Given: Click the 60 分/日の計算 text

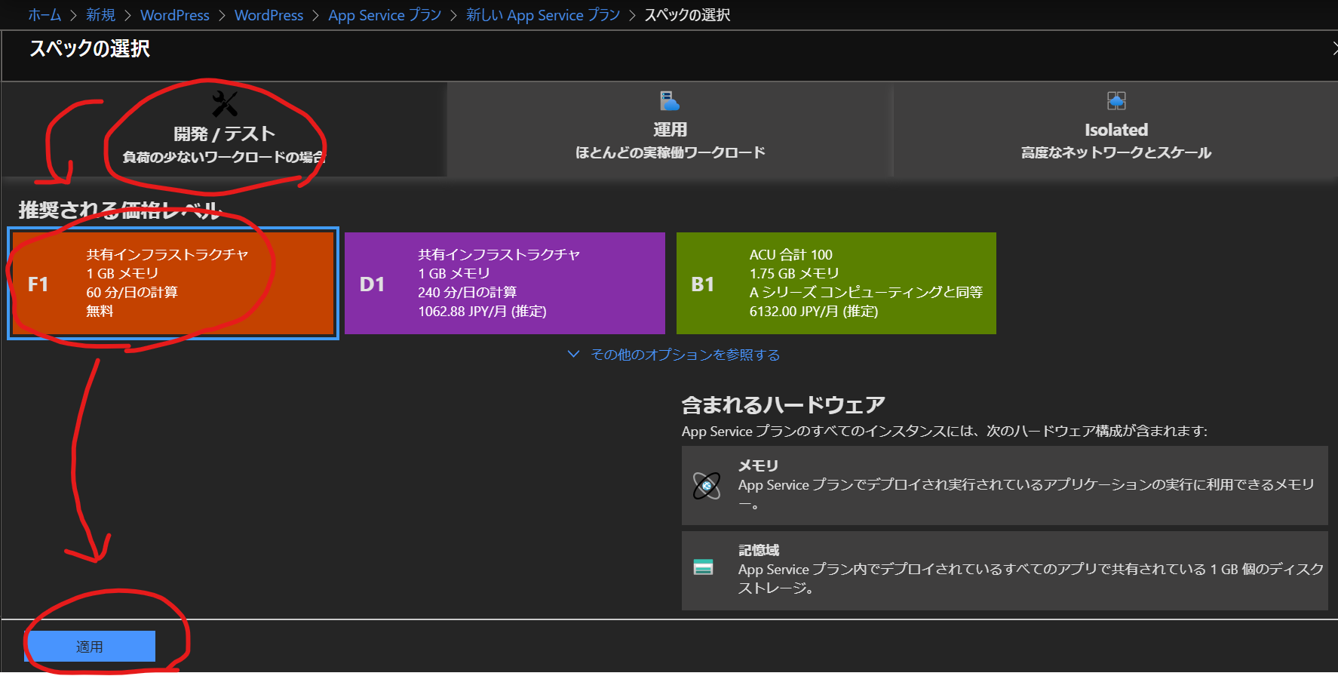Looking at the screenshot, I should [x=132, y=292].
